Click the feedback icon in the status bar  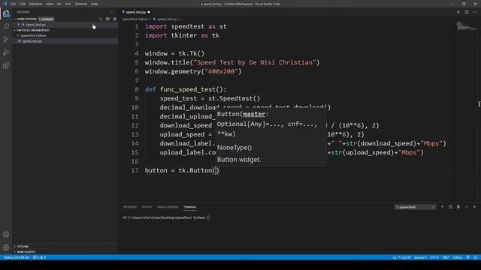(x=468, y=257)
